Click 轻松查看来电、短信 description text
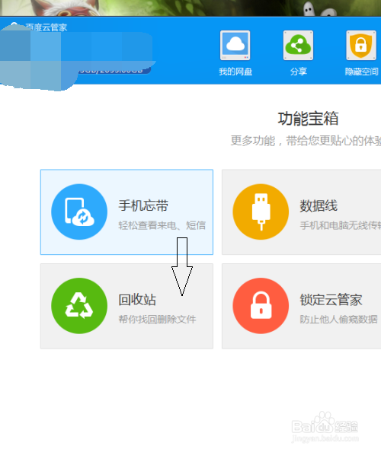Image resolution: width=381 pixels, height=452 pixels. (162, 225)
